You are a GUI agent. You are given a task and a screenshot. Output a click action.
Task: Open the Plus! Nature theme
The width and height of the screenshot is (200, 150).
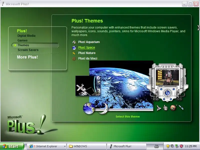pyautogui.click(x=87, y=53)
